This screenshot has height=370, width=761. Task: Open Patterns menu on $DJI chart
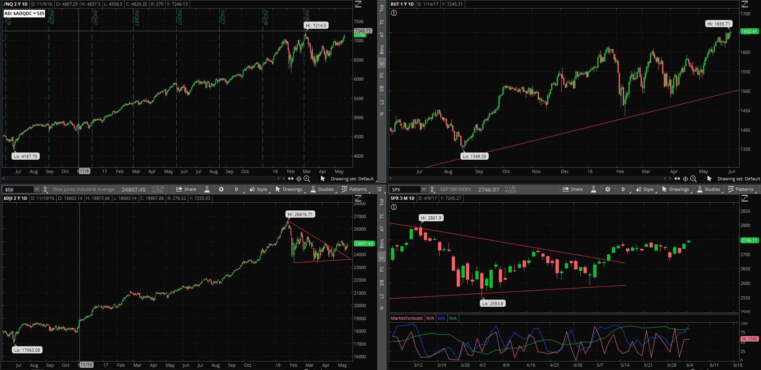(355, 189)
